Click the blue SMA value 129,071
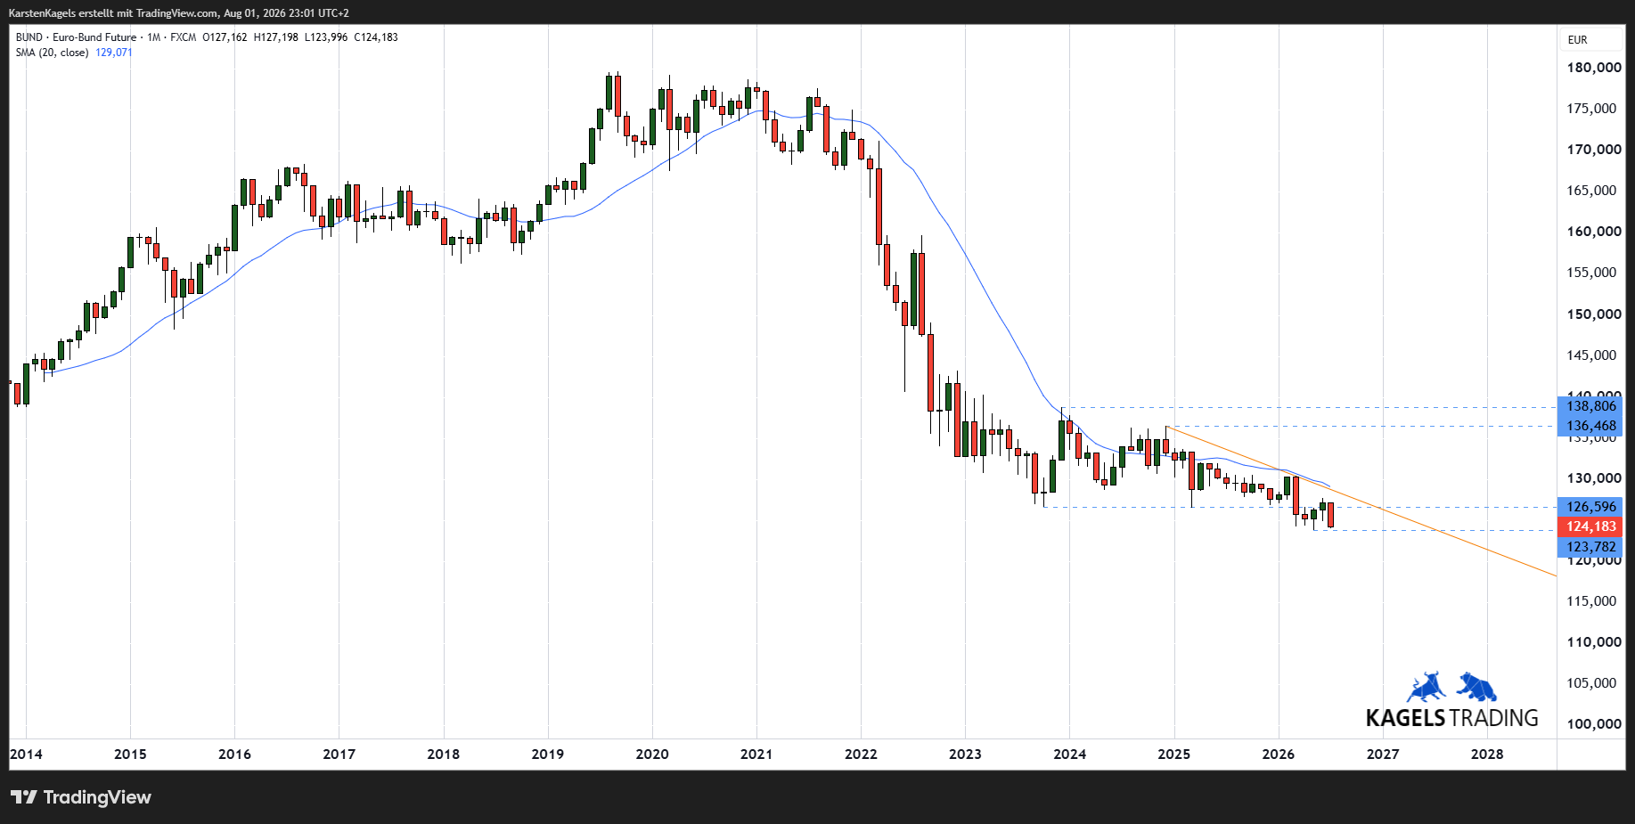 point(114,53)
